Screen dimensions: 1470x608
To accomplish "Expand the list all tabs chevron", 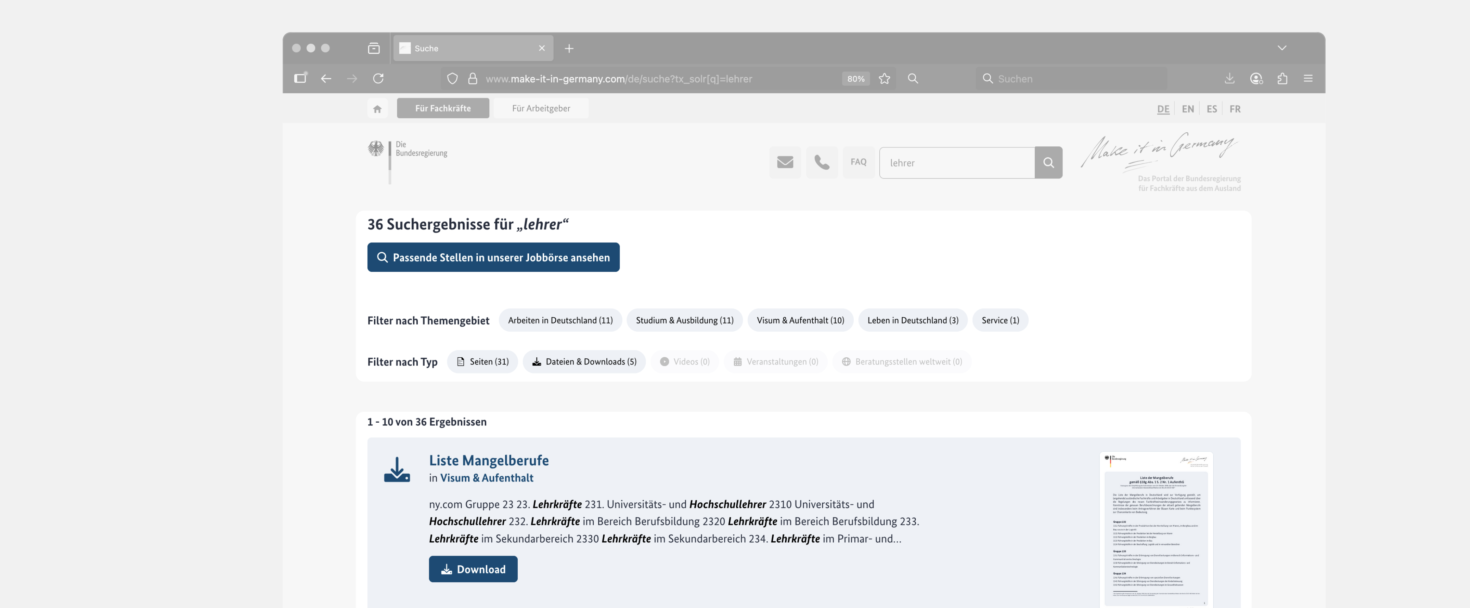I will click(x=1282, y=48).
